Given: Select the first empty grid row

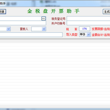Looking at the screenshot, I should [55, 45].
